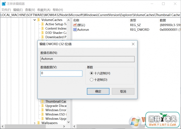Click the tree pane scroll down arrow
181x129 pixels.
[x=68, y=122]
